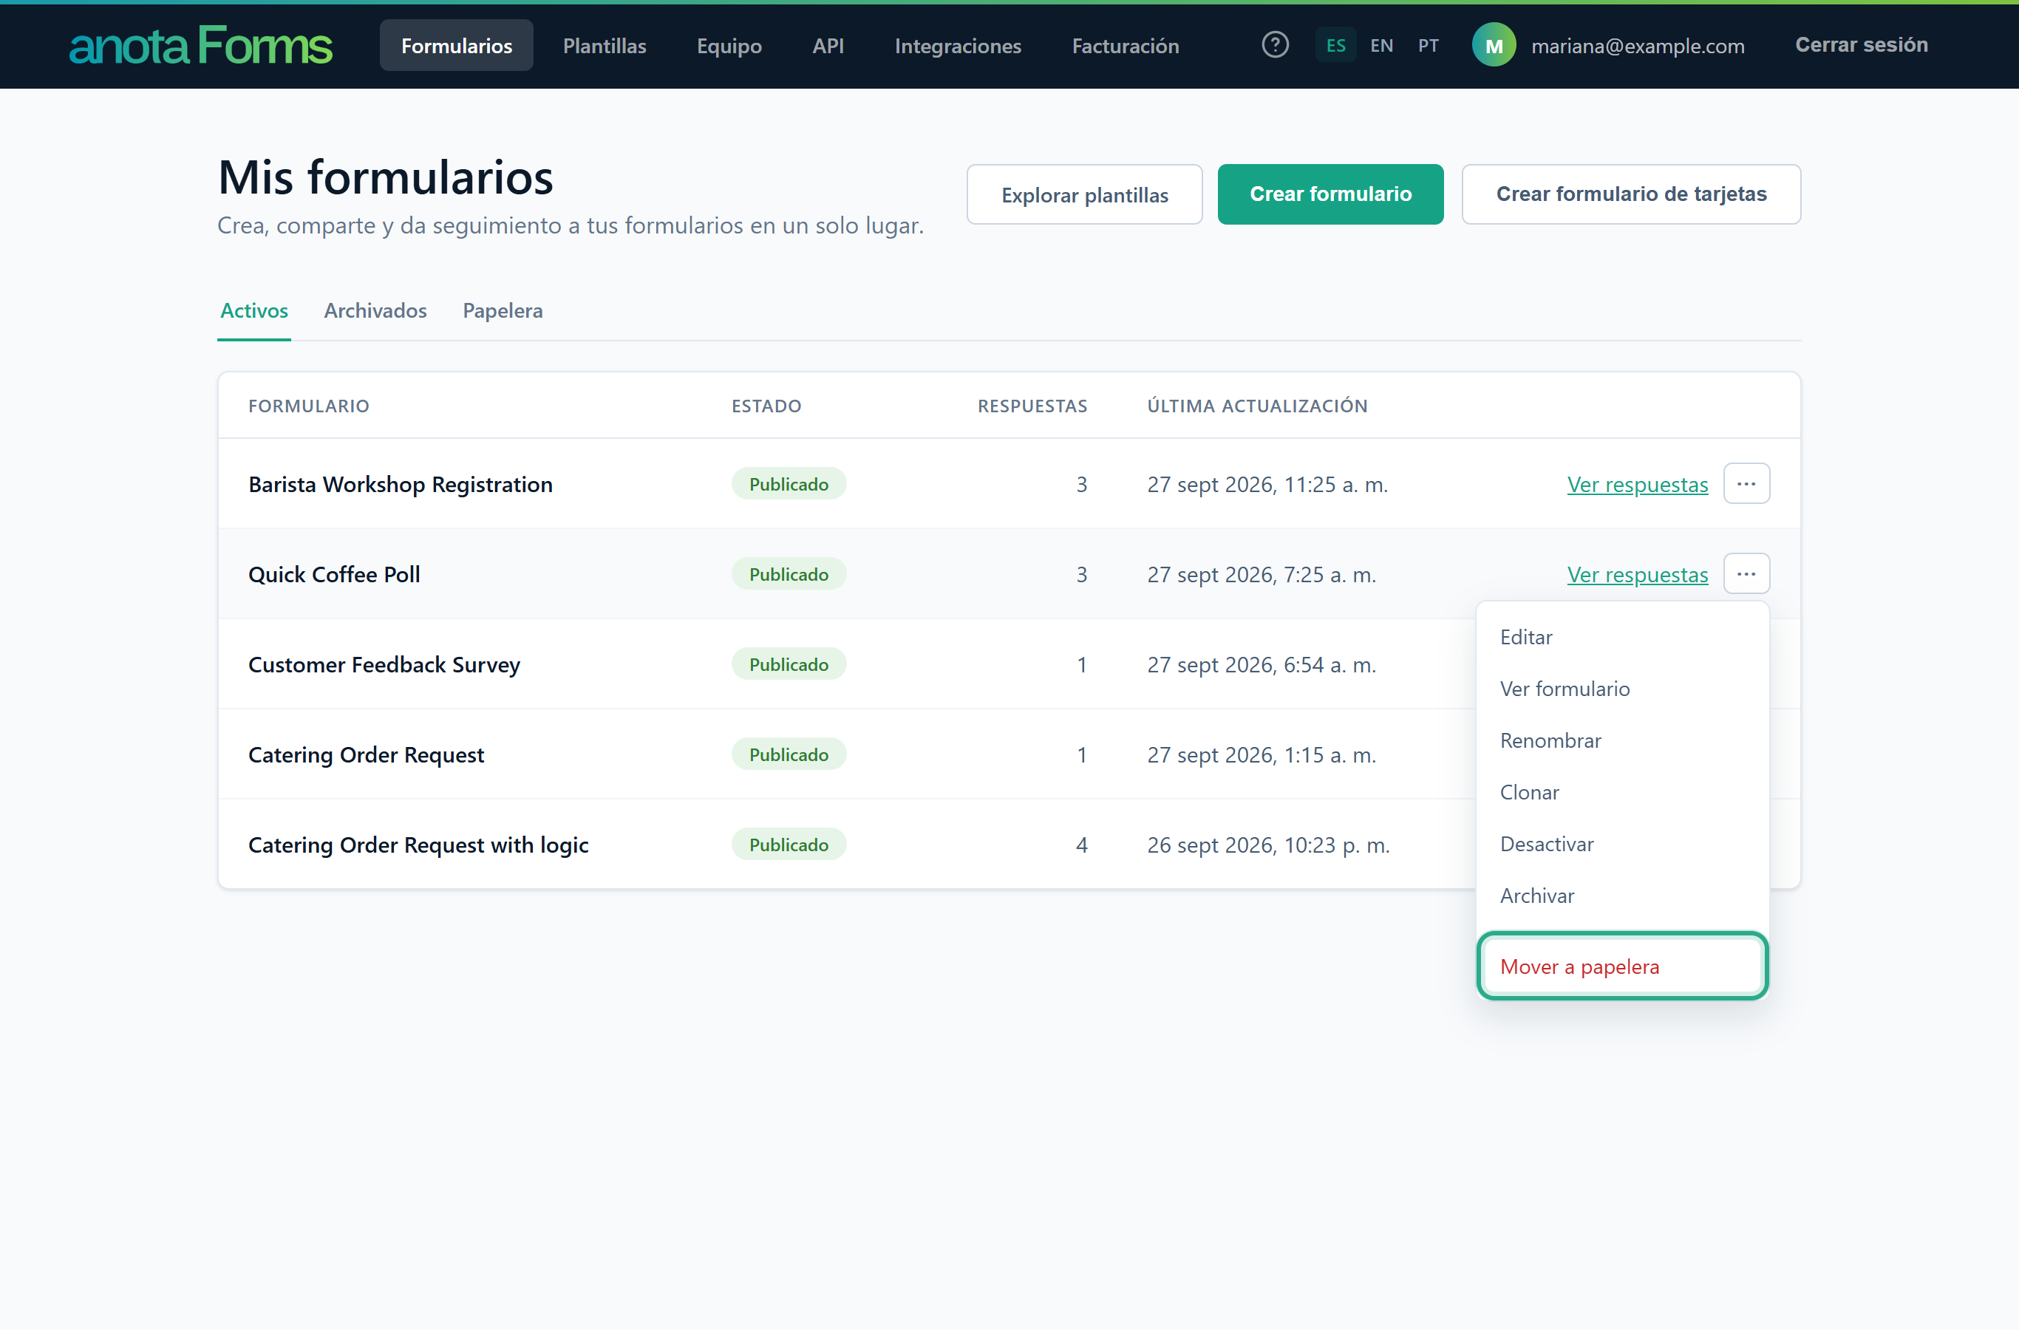2019x1330 pixels.
Task: Click the Última actualización column header
Action: tap(1257, 406)
